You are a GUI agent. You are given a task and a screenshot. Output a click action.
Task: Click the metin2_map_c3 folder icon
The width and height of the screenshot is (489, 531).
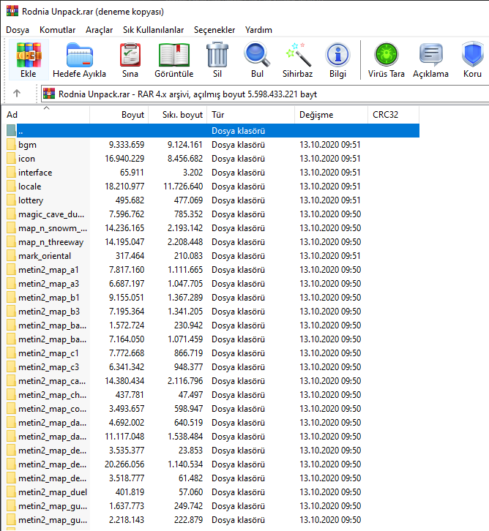(11, 366)
